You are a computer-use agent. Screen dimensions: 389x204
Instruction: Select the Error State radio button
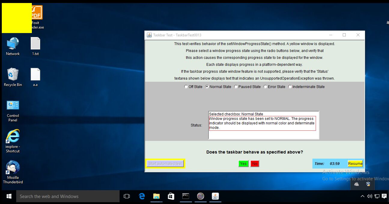click(x=265, y=87)
